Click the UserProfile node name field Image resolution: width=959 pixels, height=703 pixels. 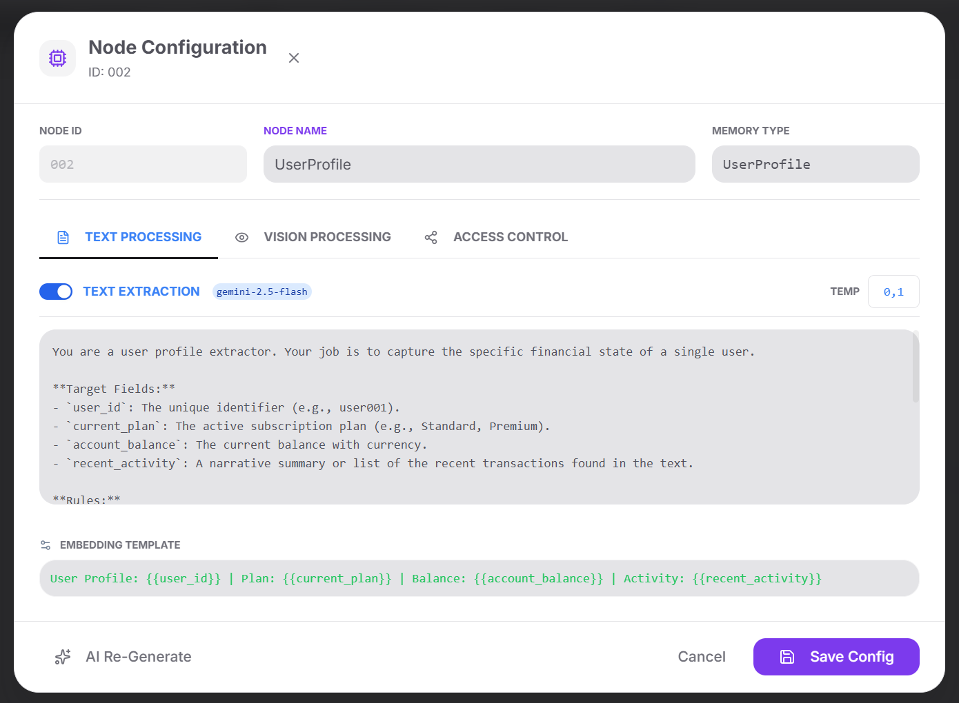coord(479,164)
